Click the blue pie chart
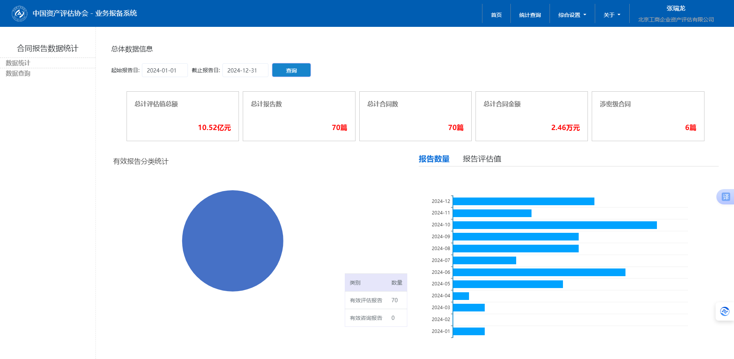This screenshot has width=734, height=359. (x=232, y=241)
